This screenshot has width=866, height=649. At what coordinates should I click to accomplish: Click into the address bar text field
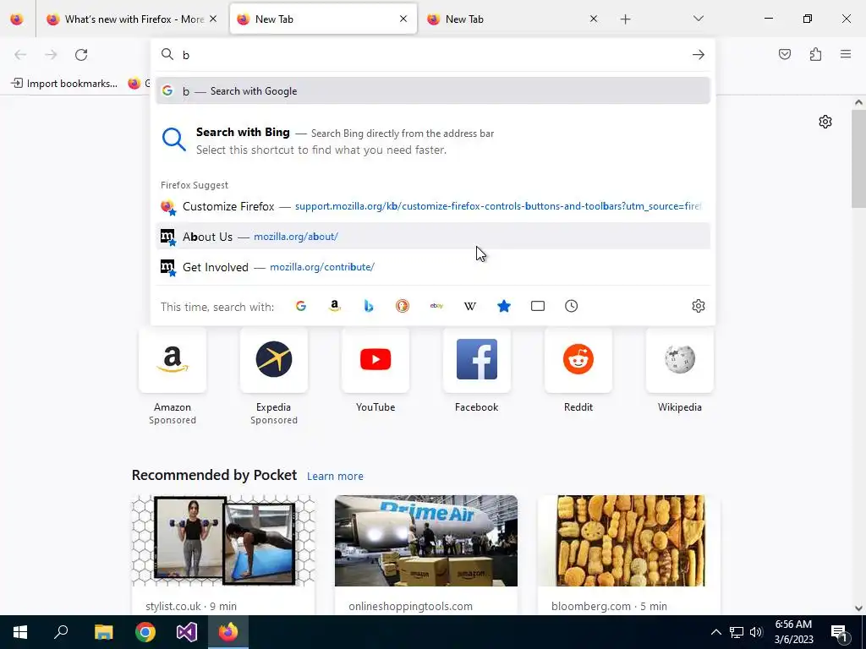[x=434, y=55]
